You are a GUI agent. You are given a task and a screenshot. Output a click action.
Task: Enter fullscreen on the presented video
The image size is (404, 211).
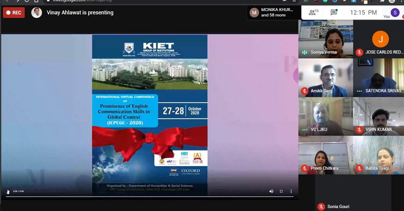[x=281, y=191]
